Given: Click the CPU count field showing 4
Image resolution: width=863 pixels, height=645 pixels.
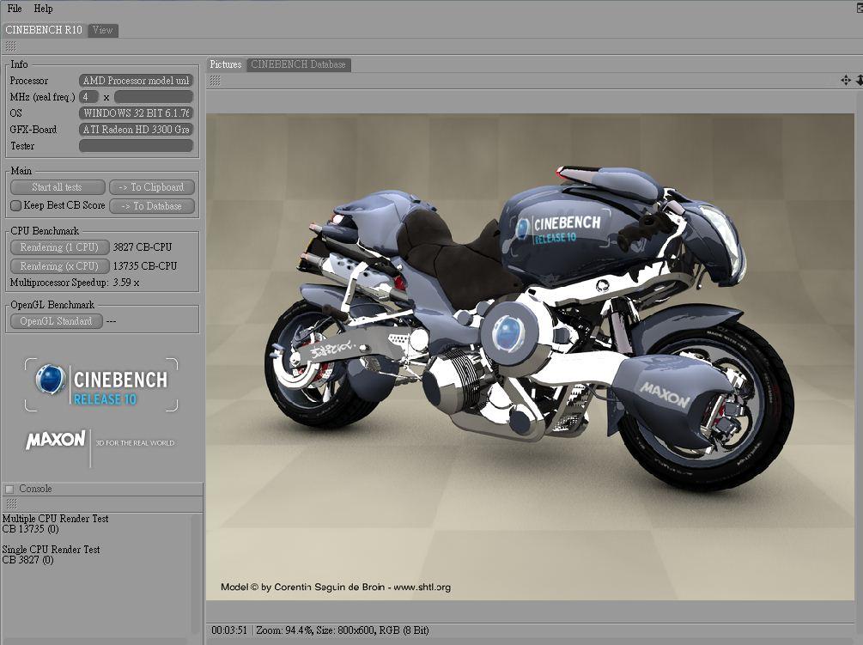Looking at the screenshot, I should (x=88, y=97).
